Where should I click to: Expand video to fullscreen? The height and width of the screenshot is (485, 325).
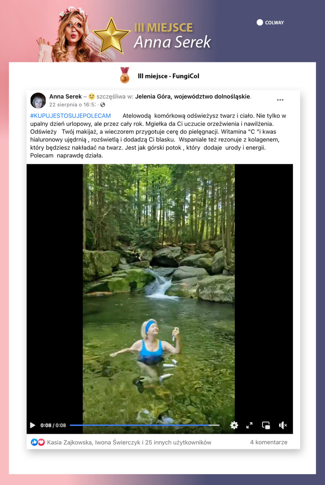tap(249, 425)
